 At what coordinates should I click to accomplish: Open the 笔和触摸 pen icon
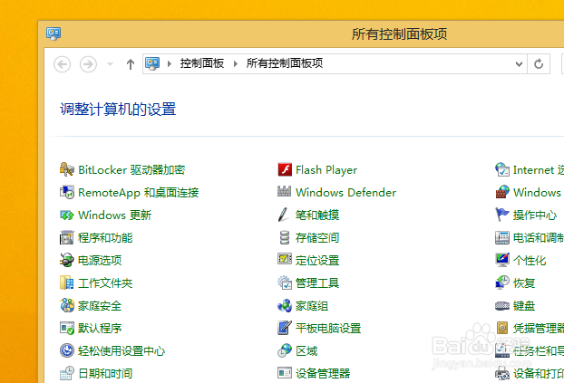[x=284, y=215]
